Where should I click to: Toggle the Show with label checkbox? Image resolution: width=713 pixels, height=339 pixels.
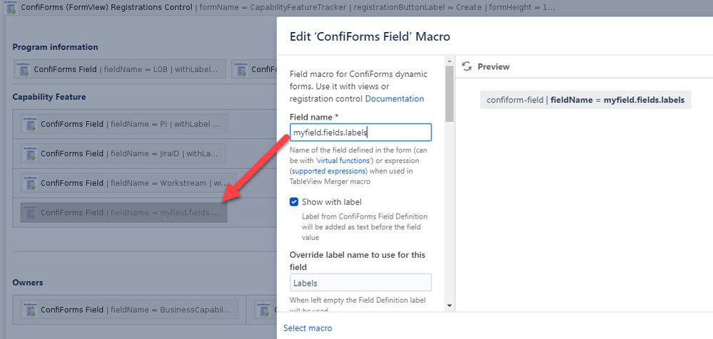click(x=294, y=202)
